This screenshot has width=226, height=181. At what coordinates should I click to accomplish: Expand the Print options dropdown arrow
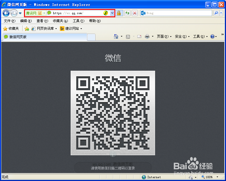point(153,36)
